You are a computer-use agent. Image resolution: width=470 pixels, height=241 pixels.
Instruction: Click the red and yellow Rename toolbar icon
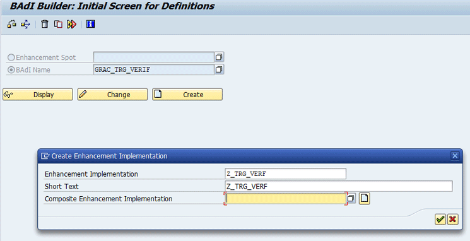(x=72, y=24)
